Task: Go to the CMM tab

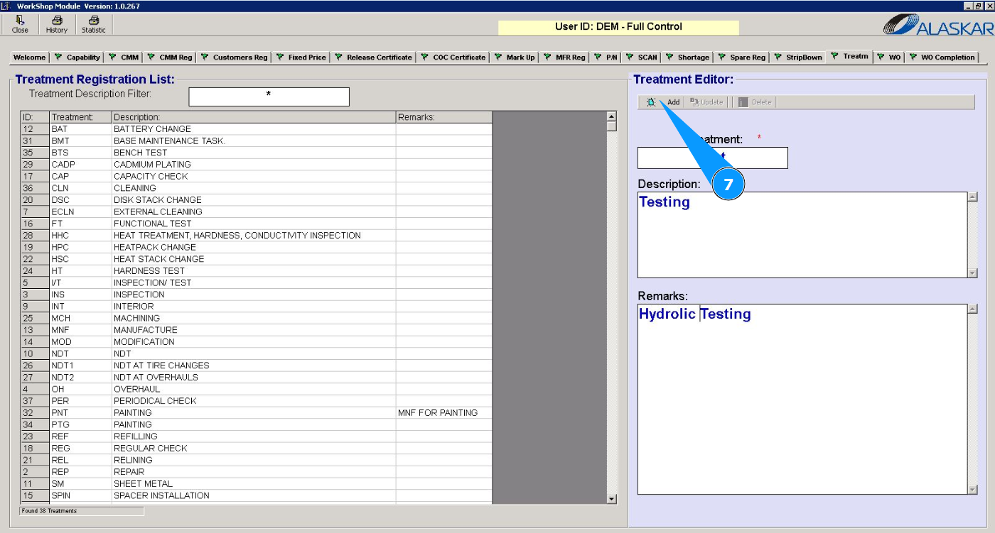Action: click(x=123, y=57)
